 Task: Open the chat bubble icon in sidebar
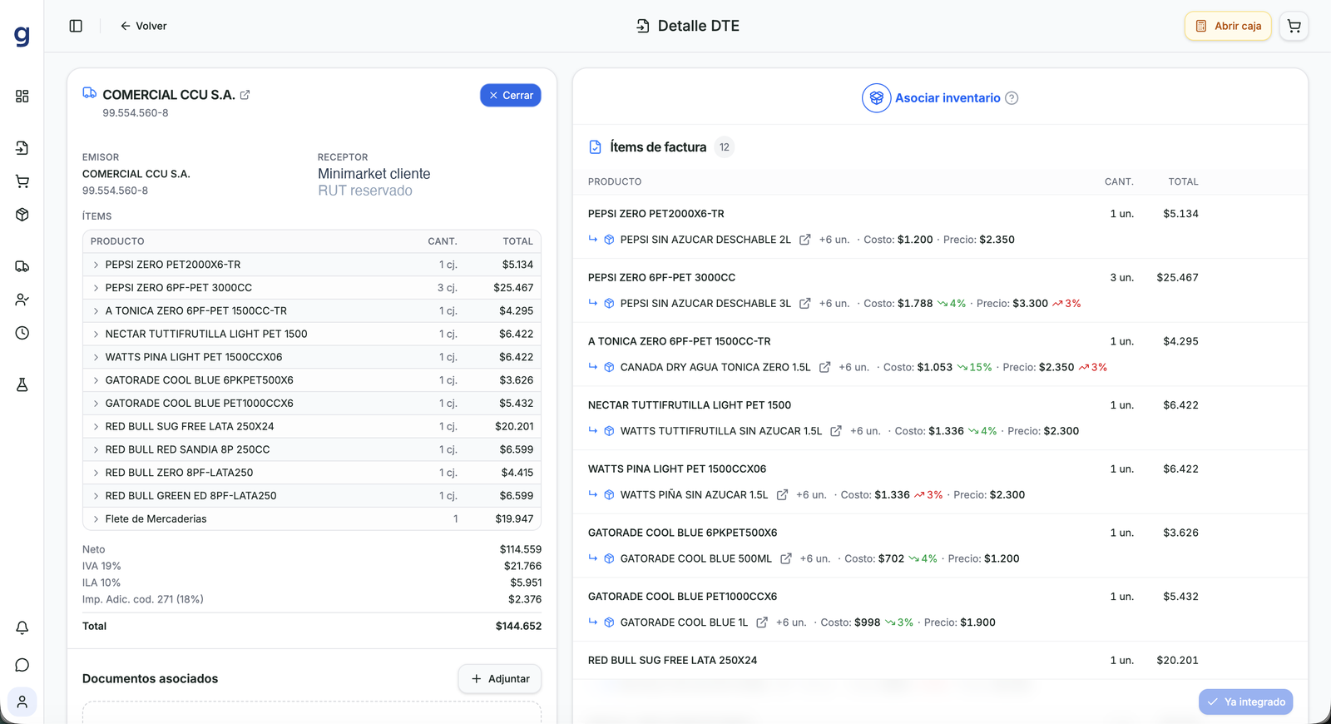[x=22, y=665]
